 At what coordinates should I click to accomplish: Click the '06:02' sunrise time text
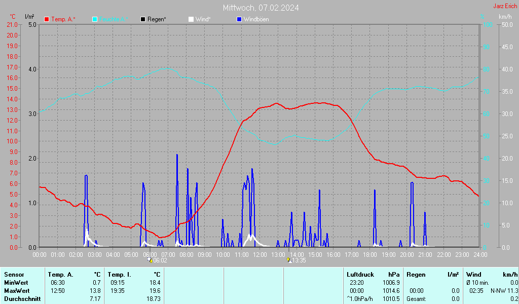(x=160, y=260)
